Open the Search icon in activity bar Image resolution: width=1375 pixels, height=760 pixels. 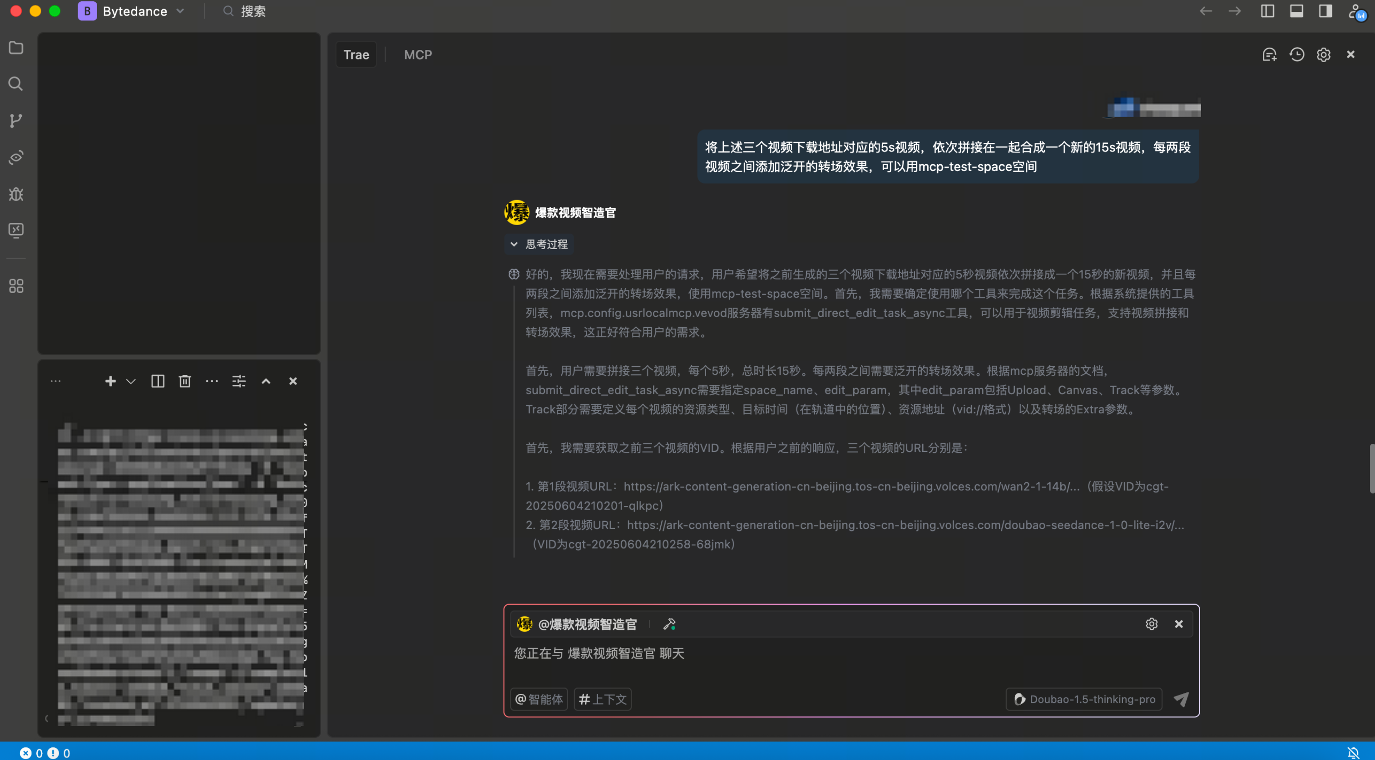pyautogui.click(x=16, y=84)
